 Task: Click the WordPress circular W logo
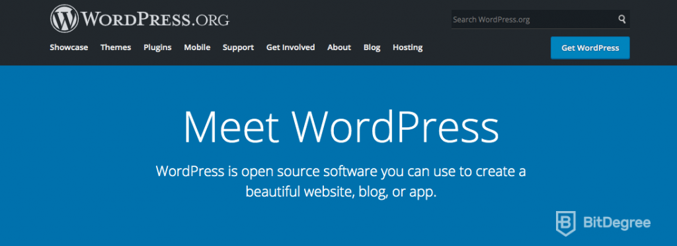(x=64, y=19)
